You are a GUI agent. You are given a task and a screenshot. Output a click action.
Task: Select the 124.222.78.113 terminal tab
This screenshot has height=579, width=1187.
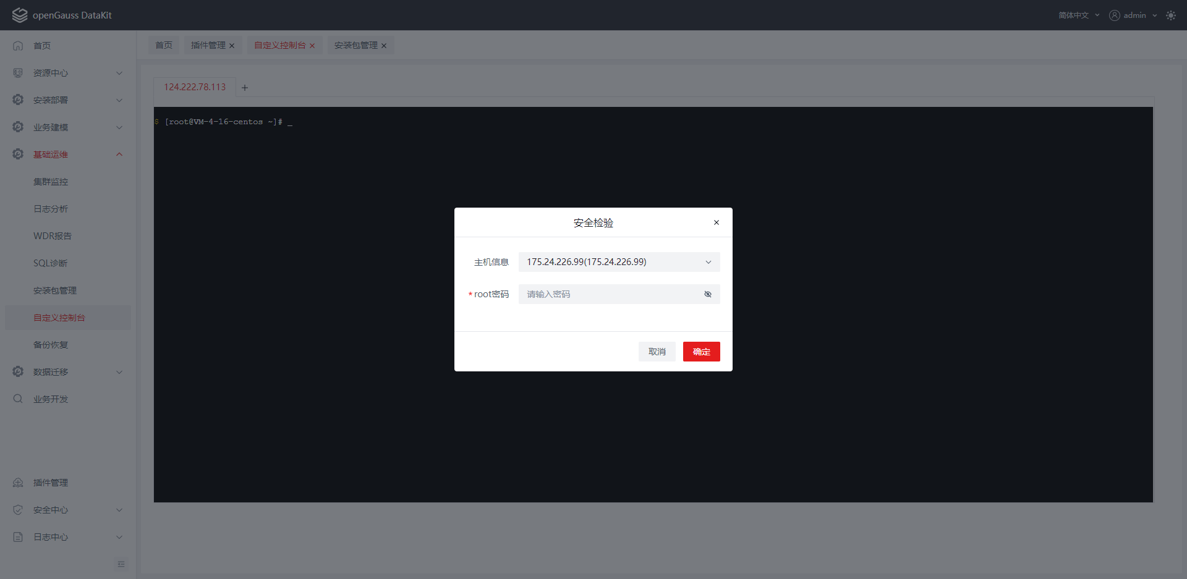(x=195, y=87)
